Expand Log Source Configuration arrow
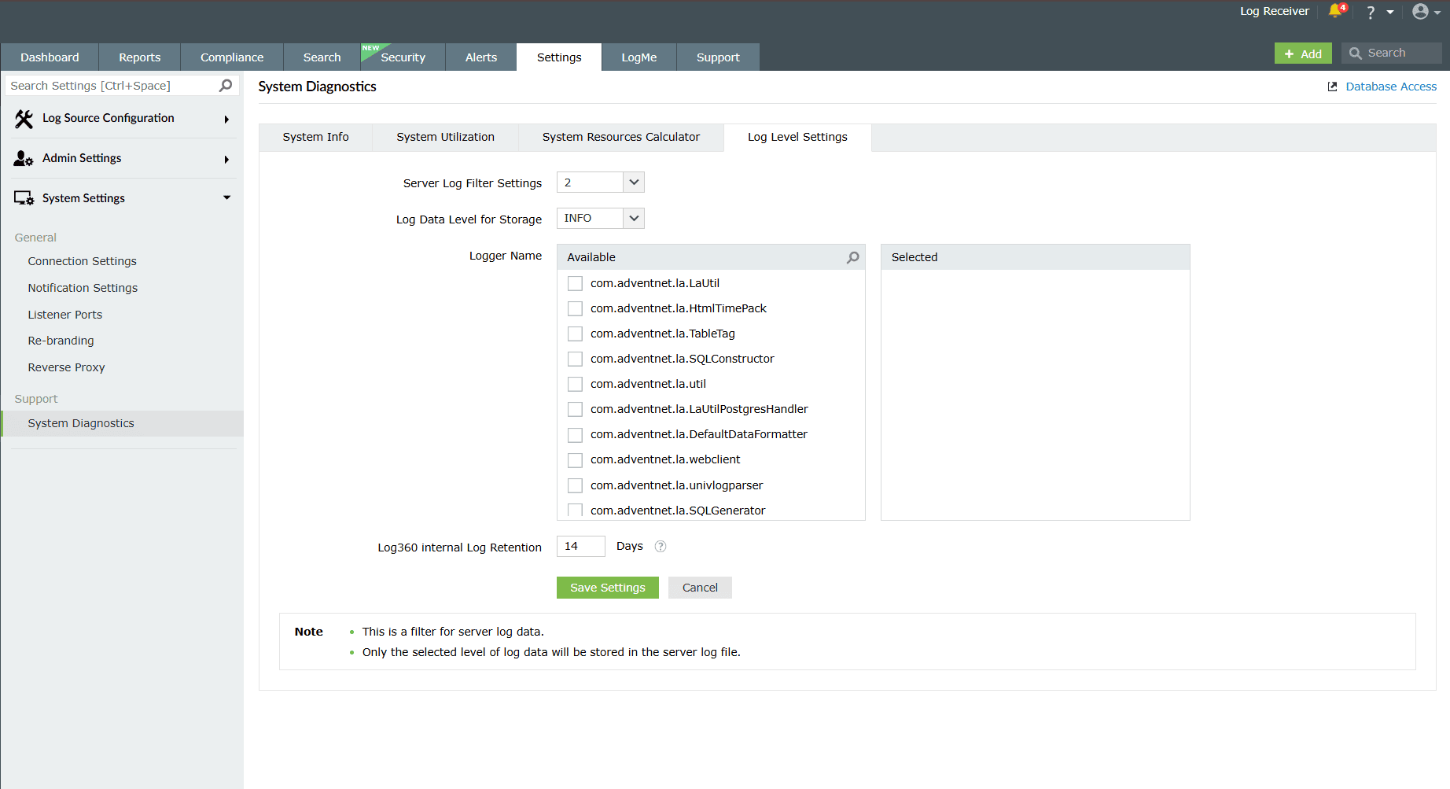Viewport: 1450px width, 789px height. 226,120
